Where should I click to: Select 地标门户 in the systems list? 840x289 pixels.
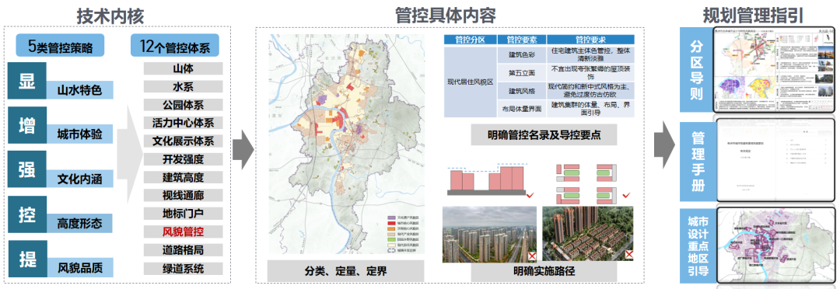point(184,214)
